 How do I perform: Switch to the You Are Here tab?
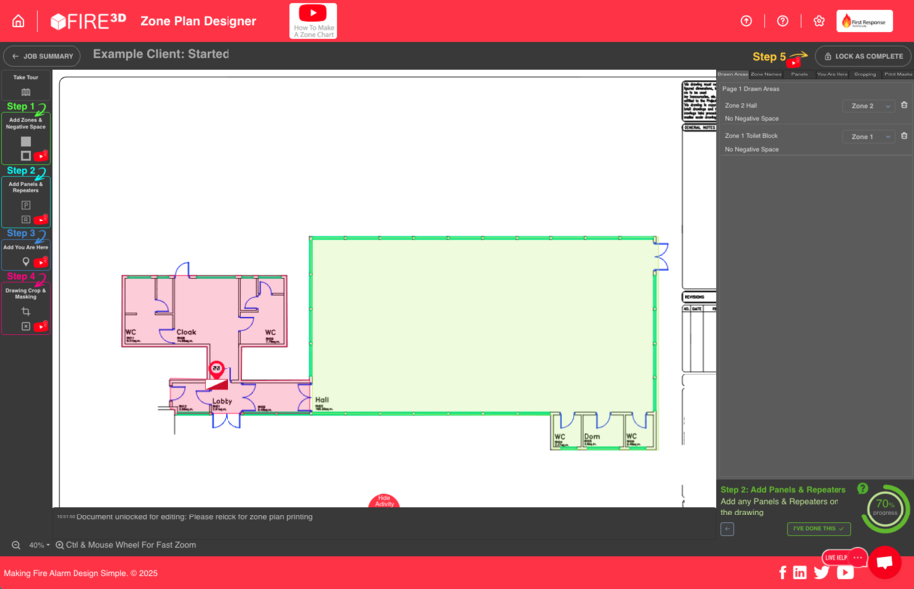click(832, 74)
